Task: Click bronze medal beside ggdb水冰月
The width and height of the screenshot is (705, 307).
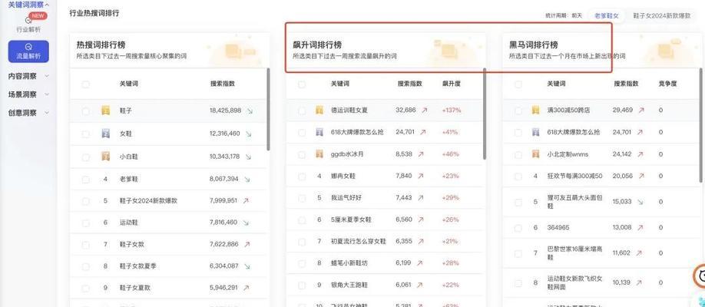Action: pyautogui.click(x=319, y=153)
